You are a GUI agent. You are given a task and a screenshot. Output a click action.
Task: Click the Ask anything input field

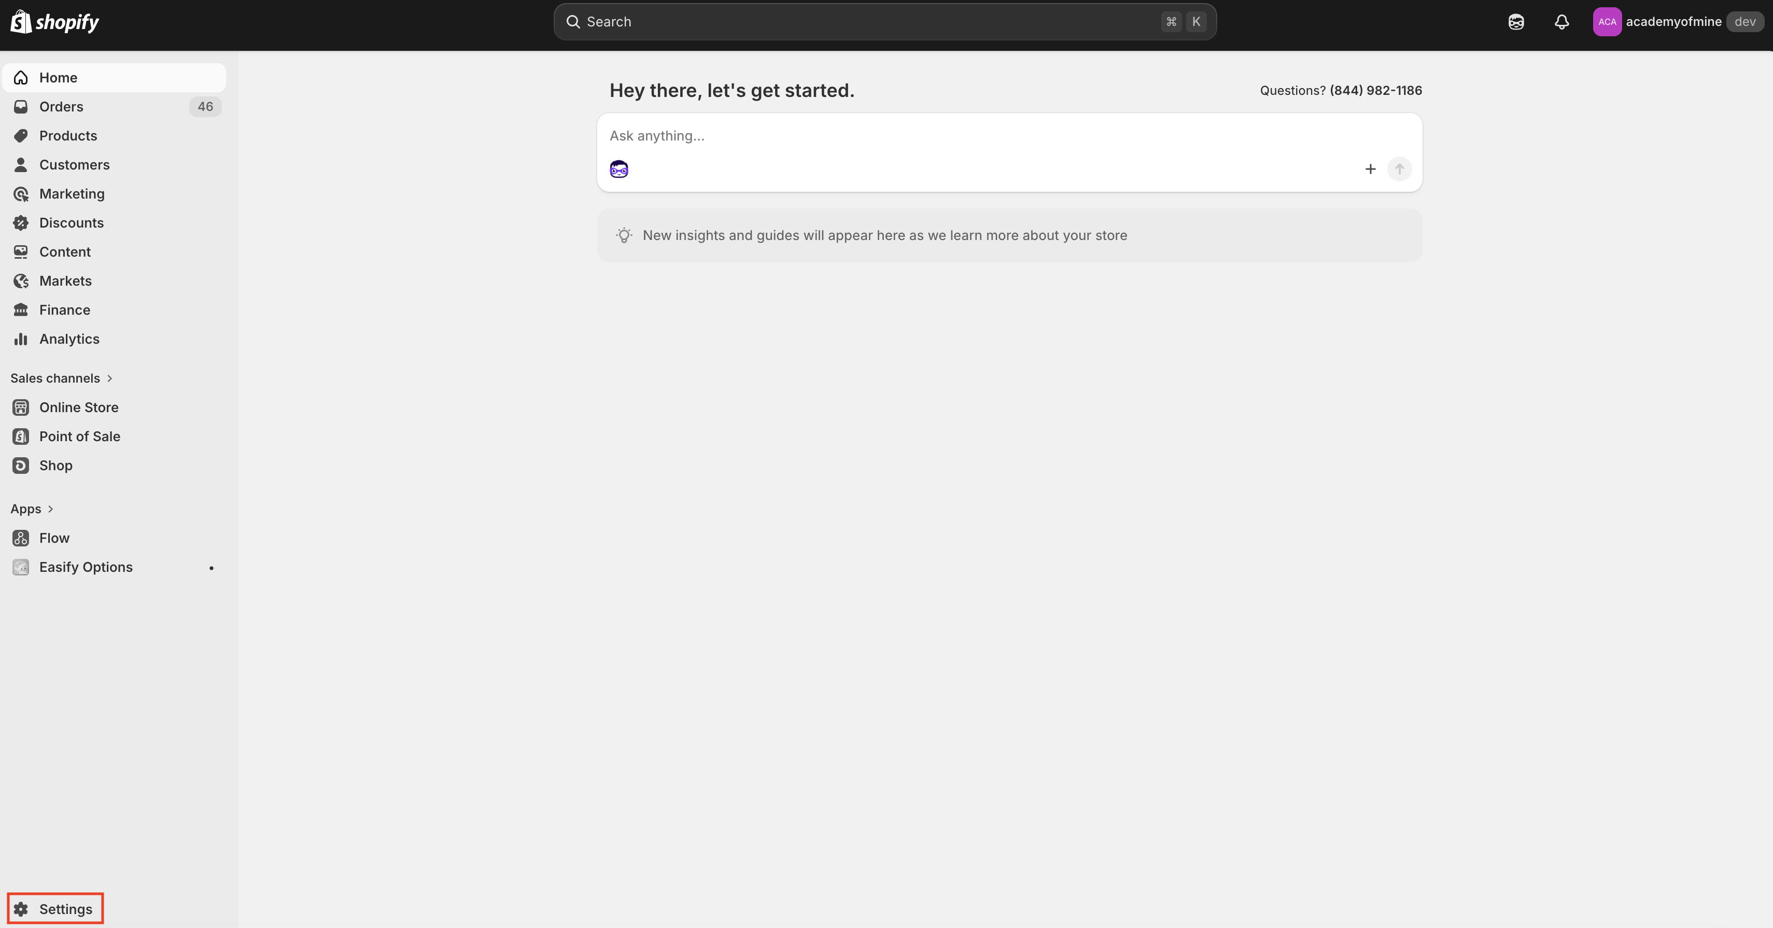coord(1009,136)
